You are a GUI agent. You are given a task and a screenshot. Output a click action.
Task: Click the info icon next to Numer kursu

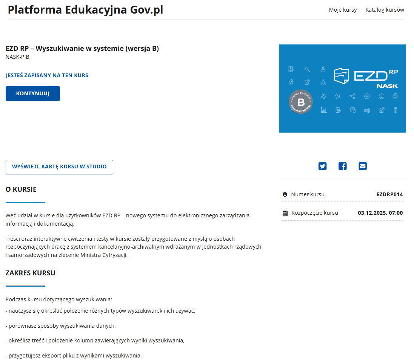click(284, 194)
